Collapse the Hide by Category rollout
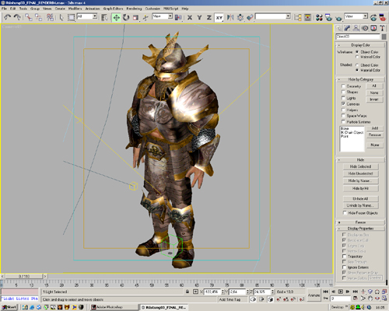Image resolution: width=389 pixels, height=311 pixels. click(x=360, y=79)
